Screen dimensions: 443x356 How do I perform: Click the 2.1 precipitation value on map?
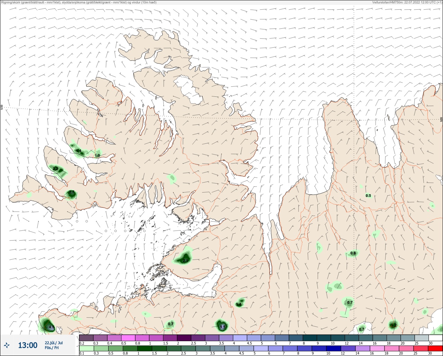coord(185,261)
